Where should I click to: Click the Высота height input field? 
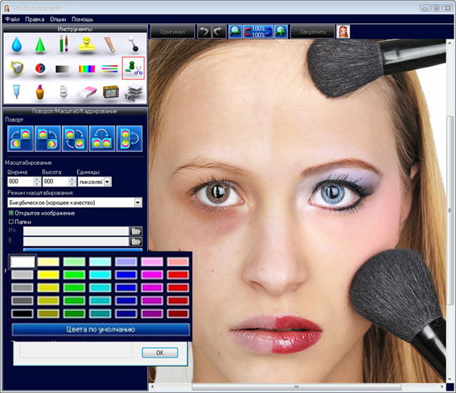click(x=55, y=182)
